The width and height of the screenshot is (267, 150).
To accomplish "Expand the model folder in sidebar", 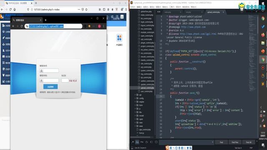I will click(135, 116).
